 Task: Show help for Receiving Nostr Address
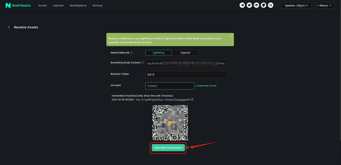(143, 63)
